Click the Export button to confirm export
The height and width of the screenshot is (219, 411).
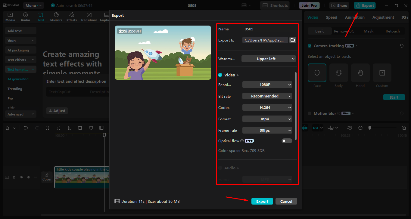262,201
